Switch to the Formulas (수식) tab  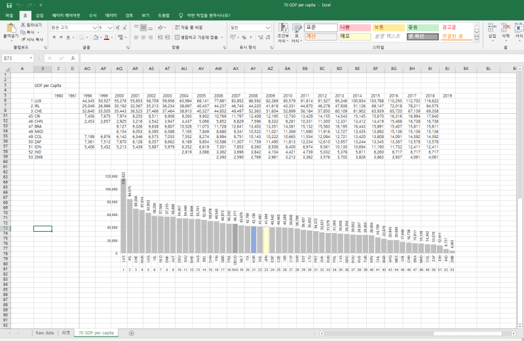tap(92, 15)
